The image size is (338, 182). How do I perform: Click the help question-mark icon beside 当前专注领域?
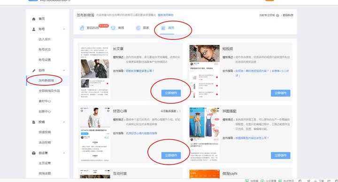tap(277, 15)
